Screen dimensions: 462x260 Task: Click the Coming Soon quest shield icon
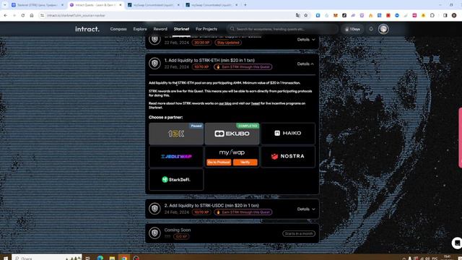pyautogui.click(x=154, y=233)
